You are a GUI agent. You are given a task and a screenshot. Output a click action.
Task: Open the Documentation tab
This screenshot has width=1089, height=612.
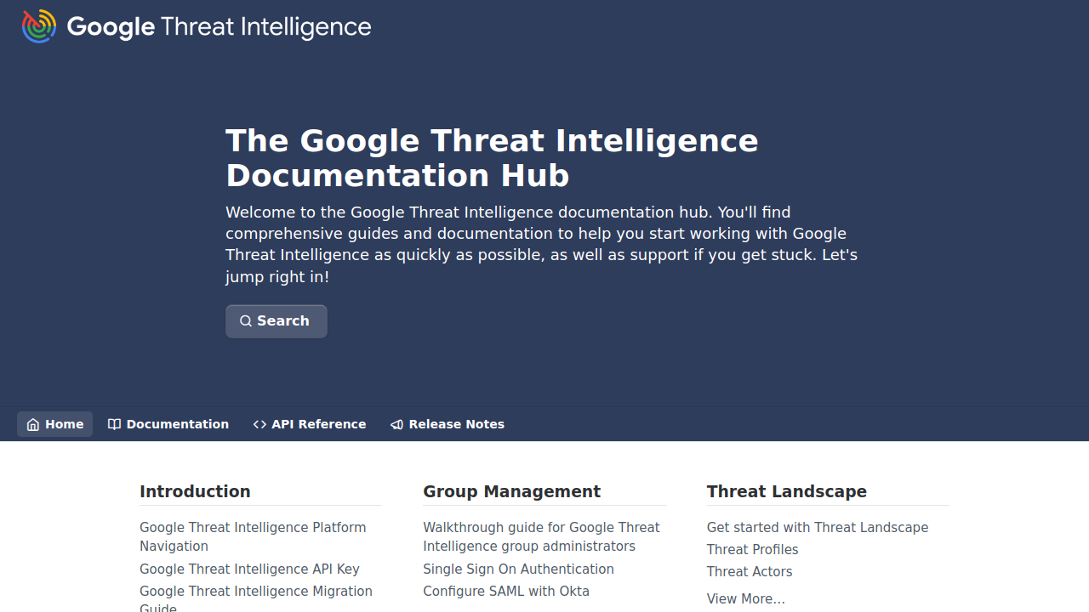(168, 424)
